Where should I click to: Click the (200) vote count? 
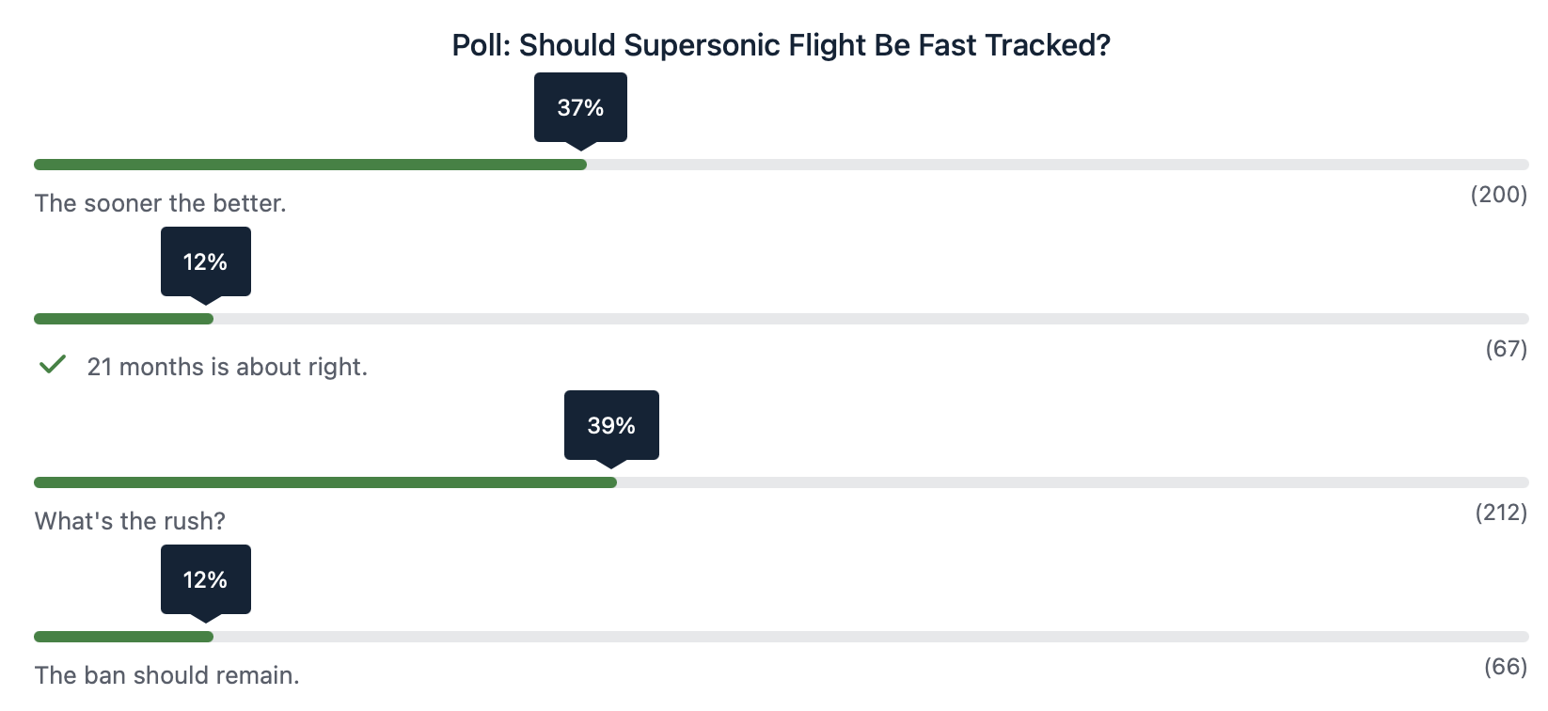pos(1498,195)
